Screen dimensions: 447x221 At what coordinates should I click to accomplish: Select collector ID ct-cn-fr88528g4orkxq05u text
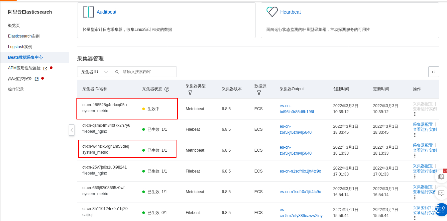tap(104, 105)
